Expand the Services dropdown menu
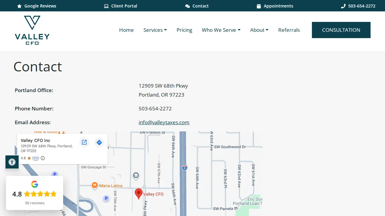Image resolution: width=385 pixels, height=216 pixels. (x=155, y=30)
